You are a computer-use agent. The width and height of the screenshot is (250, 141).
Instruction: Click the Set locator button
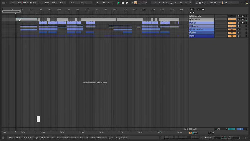coord(192,9)
